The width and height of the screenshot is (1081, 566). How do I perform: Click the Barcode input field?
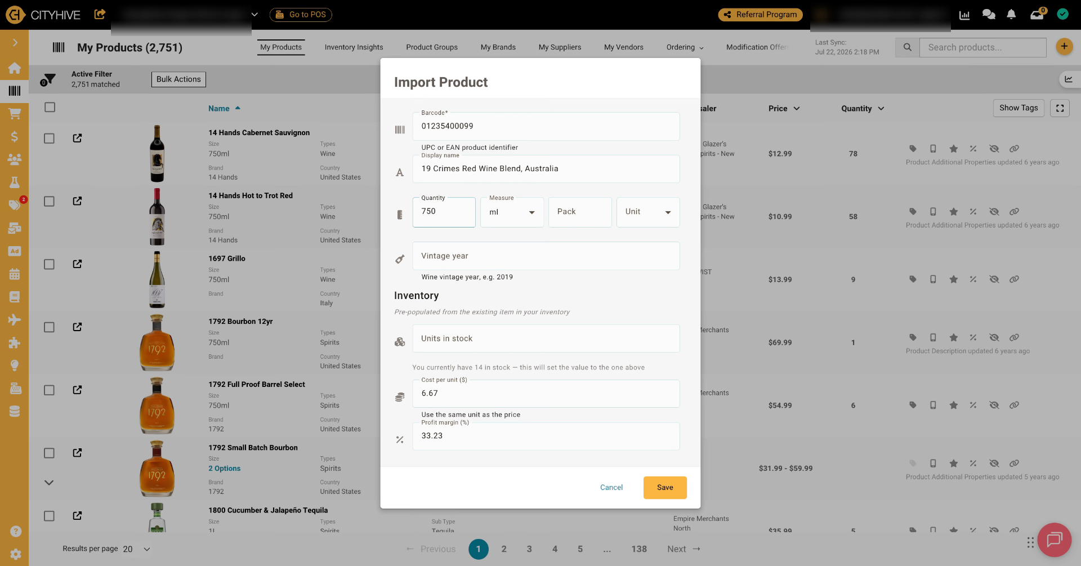(546, 126)
